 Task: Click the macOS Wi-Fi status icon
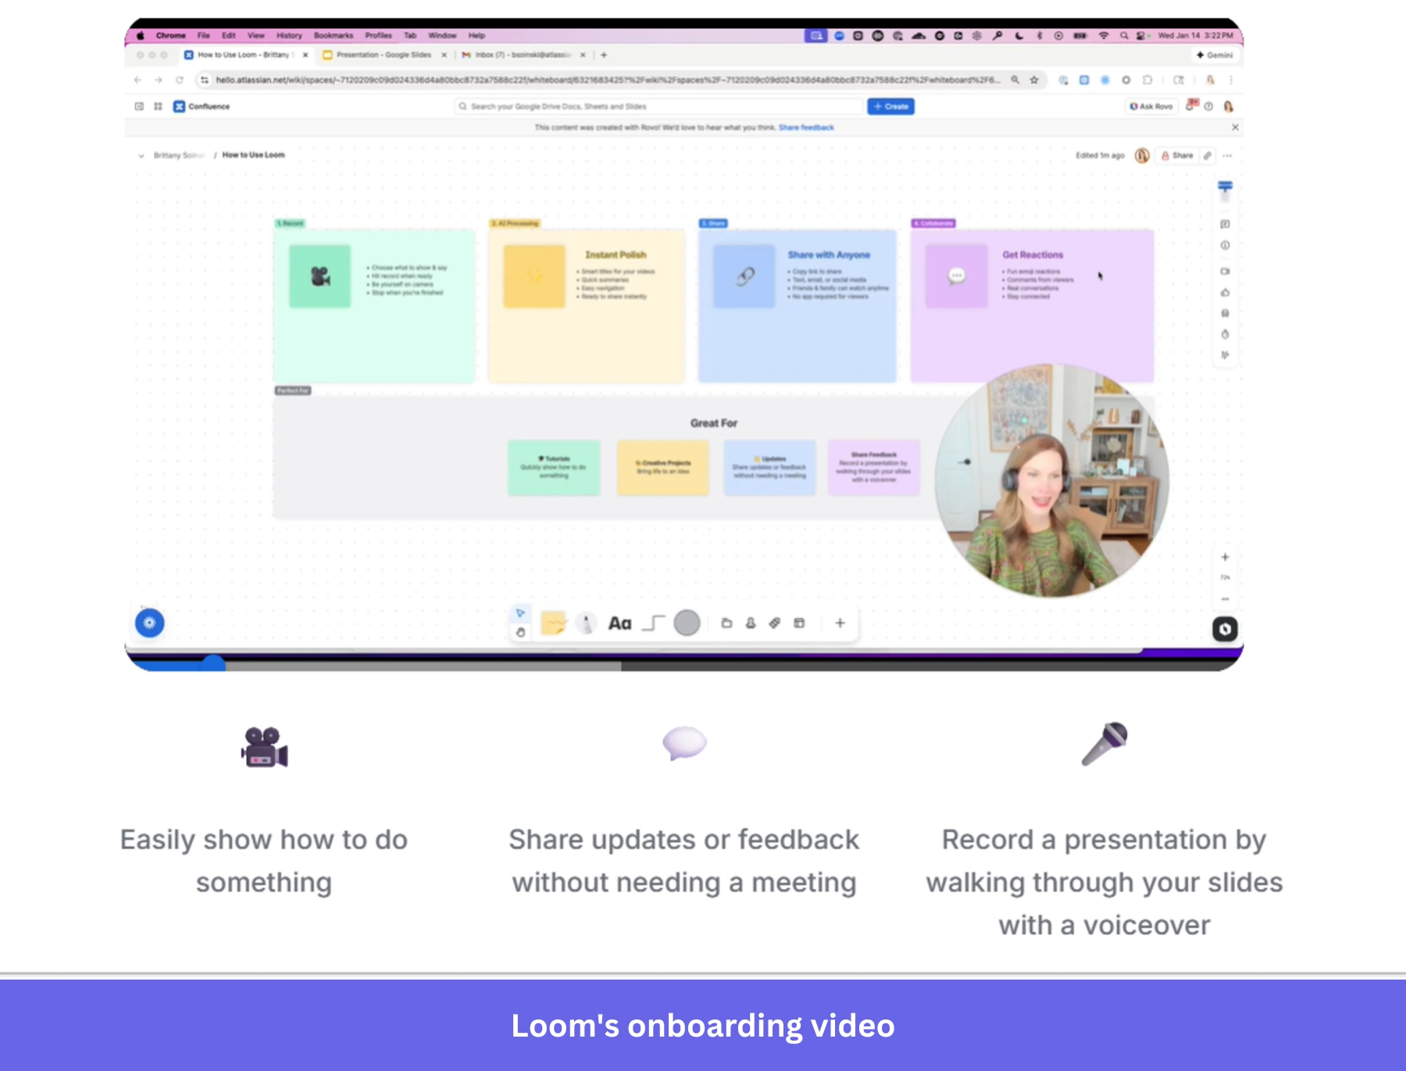pyautogui.click(x=1104, y=35)
